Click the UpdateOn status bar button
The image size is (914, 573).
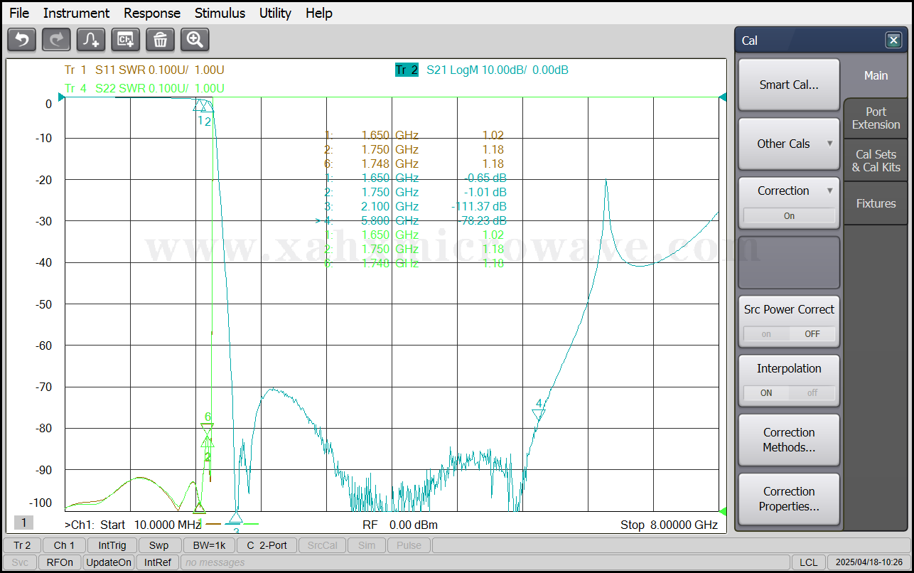click(109, 562)
